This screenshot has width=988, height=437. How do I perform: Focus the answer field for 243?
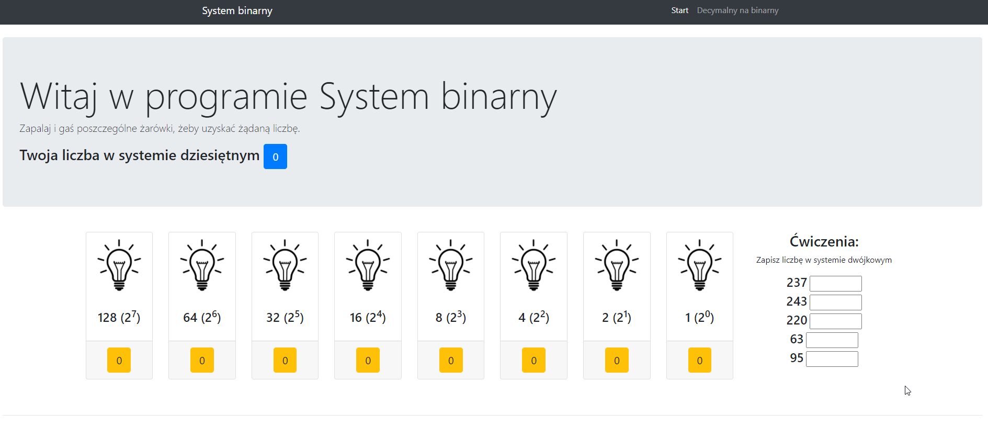(835, 302)
